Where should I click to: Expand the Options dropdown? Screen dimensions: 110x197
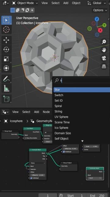[x=100, y=10]
